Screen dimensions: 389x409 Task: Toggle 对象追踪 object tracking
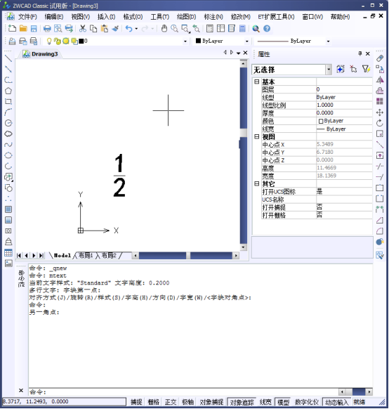(x=242, y=402)
